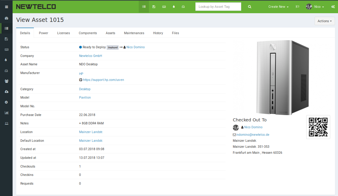
Task: Click the ndomino@newtelco.de email link
Action: [x=253, y=135]
